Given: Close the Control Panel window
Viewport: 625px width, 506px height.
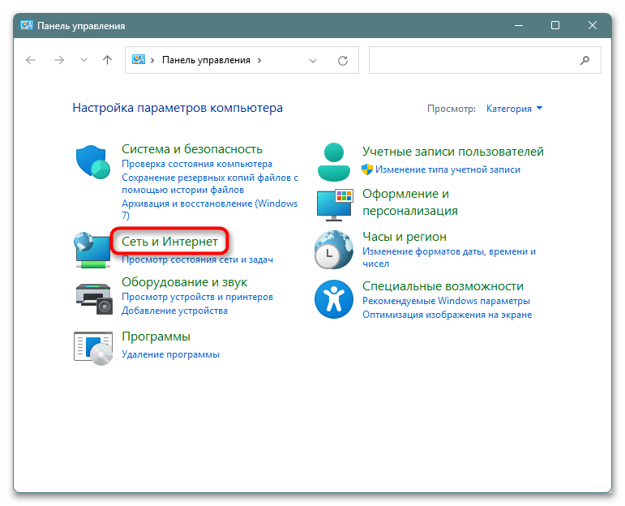Looking at the screenshot, I should click(x=593, y=25).
